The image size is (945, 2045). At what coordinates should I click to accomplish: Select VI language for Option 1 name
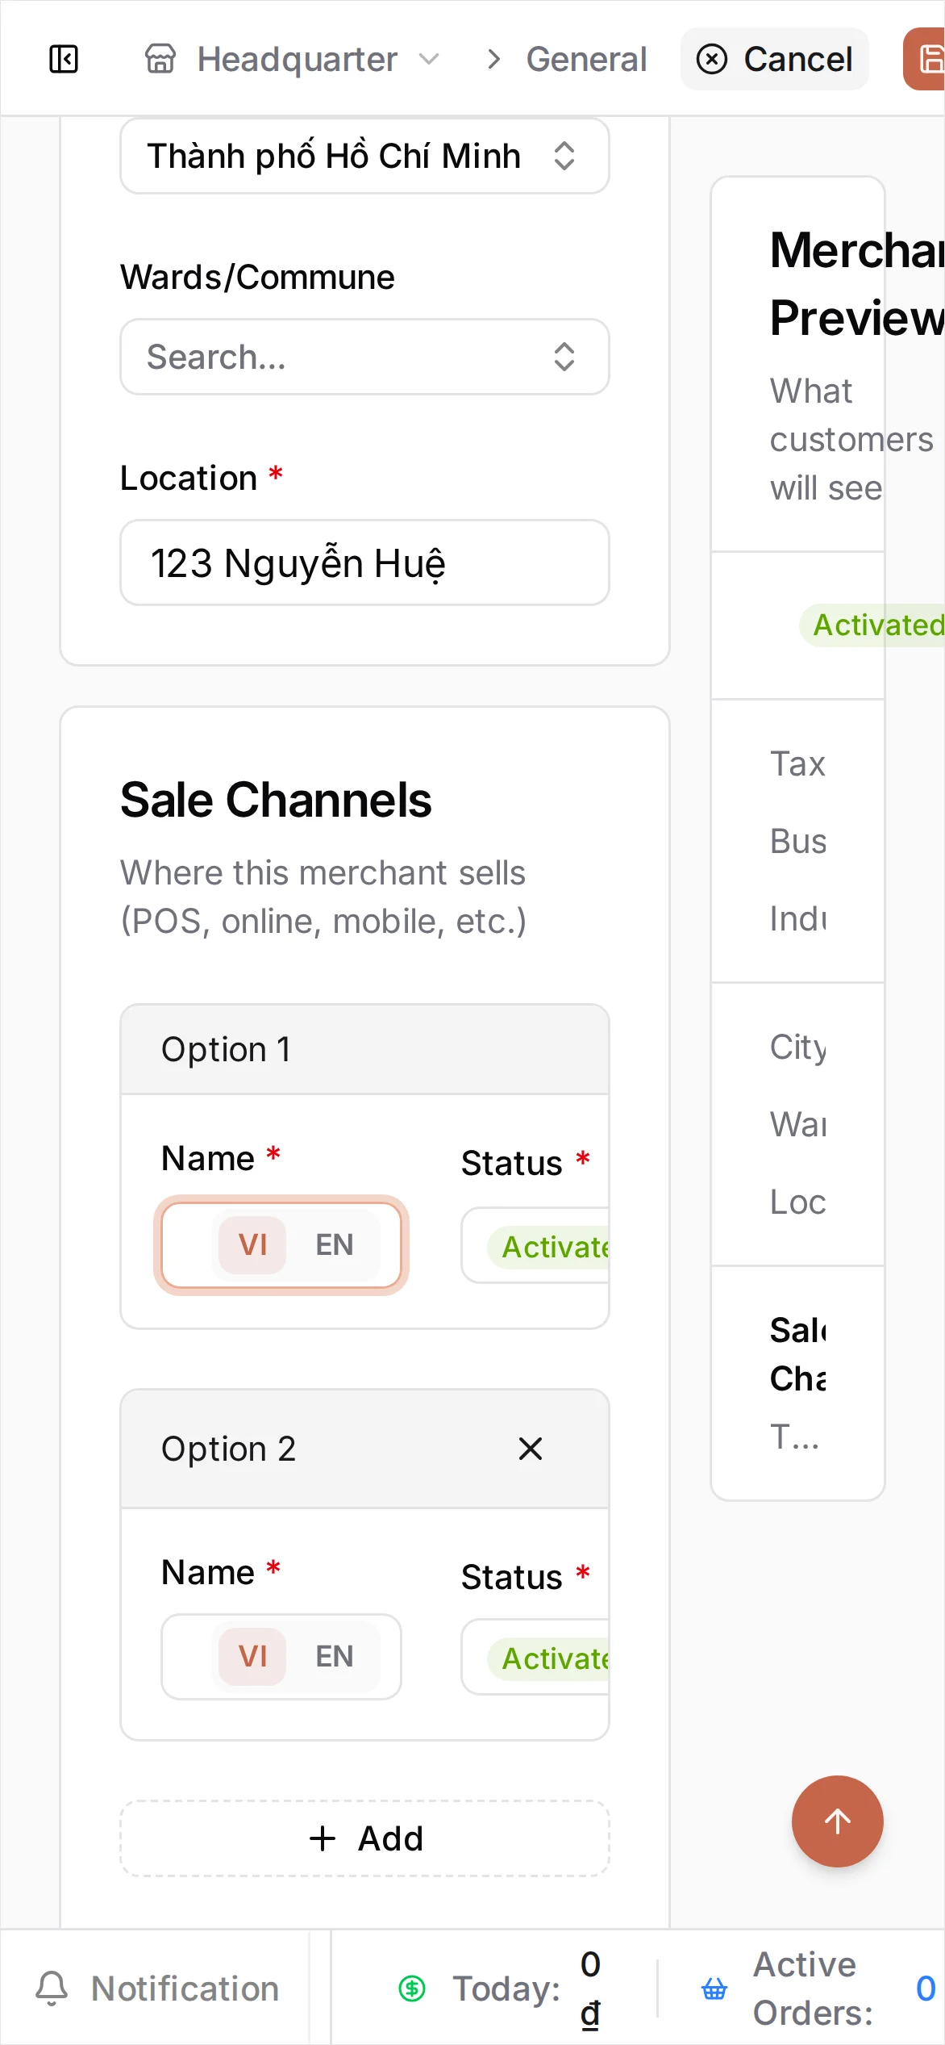[x=252, y=1245]
